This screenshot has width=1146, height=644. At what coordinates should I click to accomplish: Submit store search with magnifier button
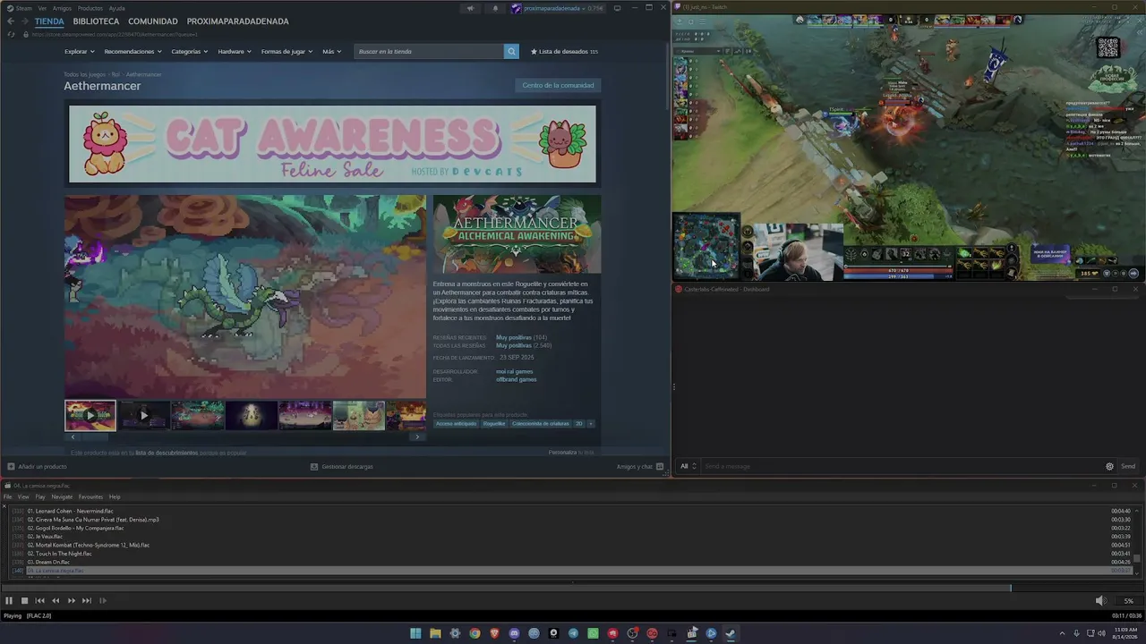tap(511, 52)
